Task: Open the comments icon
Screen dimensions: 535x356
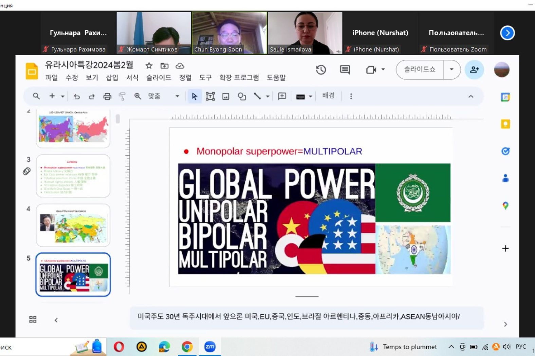Action: coord(345,70)
